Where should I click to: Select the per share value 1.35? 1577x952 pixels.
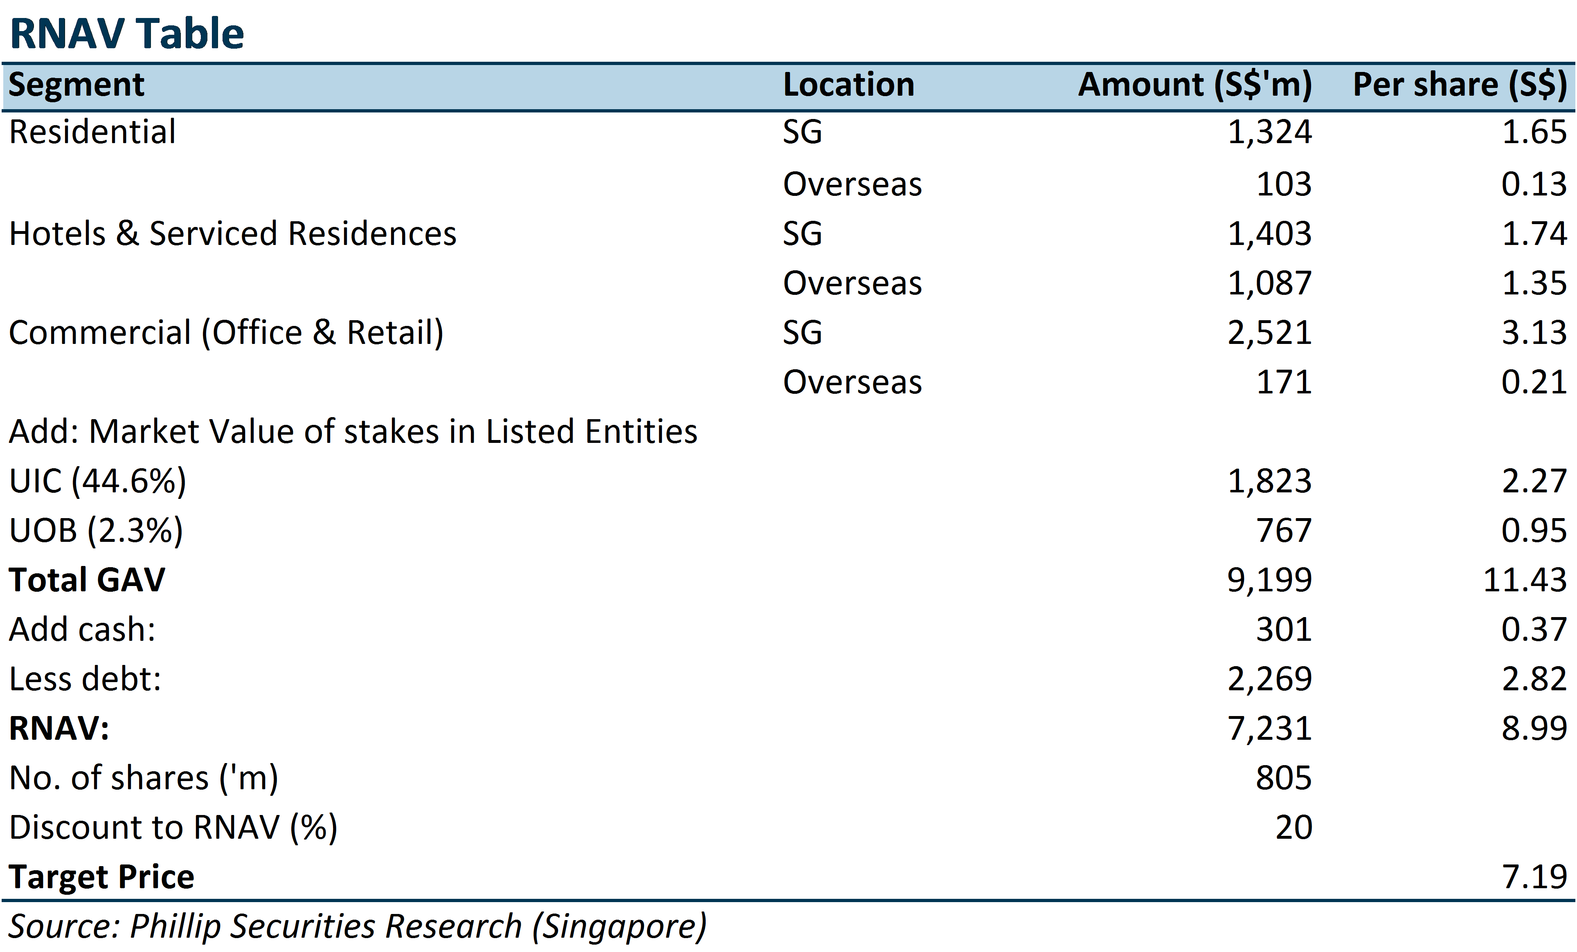(1535, 283)
